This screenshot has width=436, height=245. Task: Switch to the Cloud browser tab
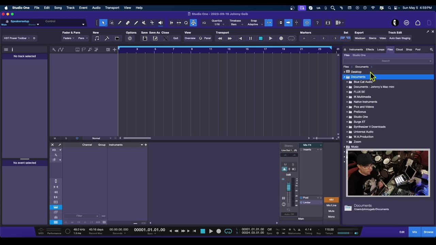click(x=399, y=50)
